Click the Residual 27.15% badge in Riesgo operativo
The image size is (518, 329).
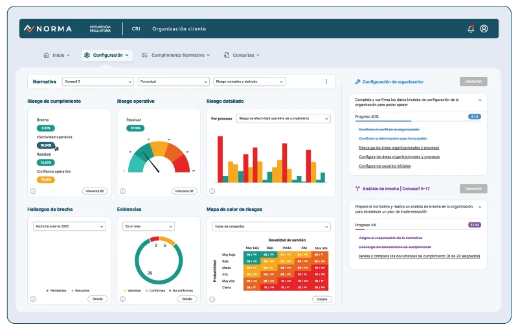pos(135,128)
